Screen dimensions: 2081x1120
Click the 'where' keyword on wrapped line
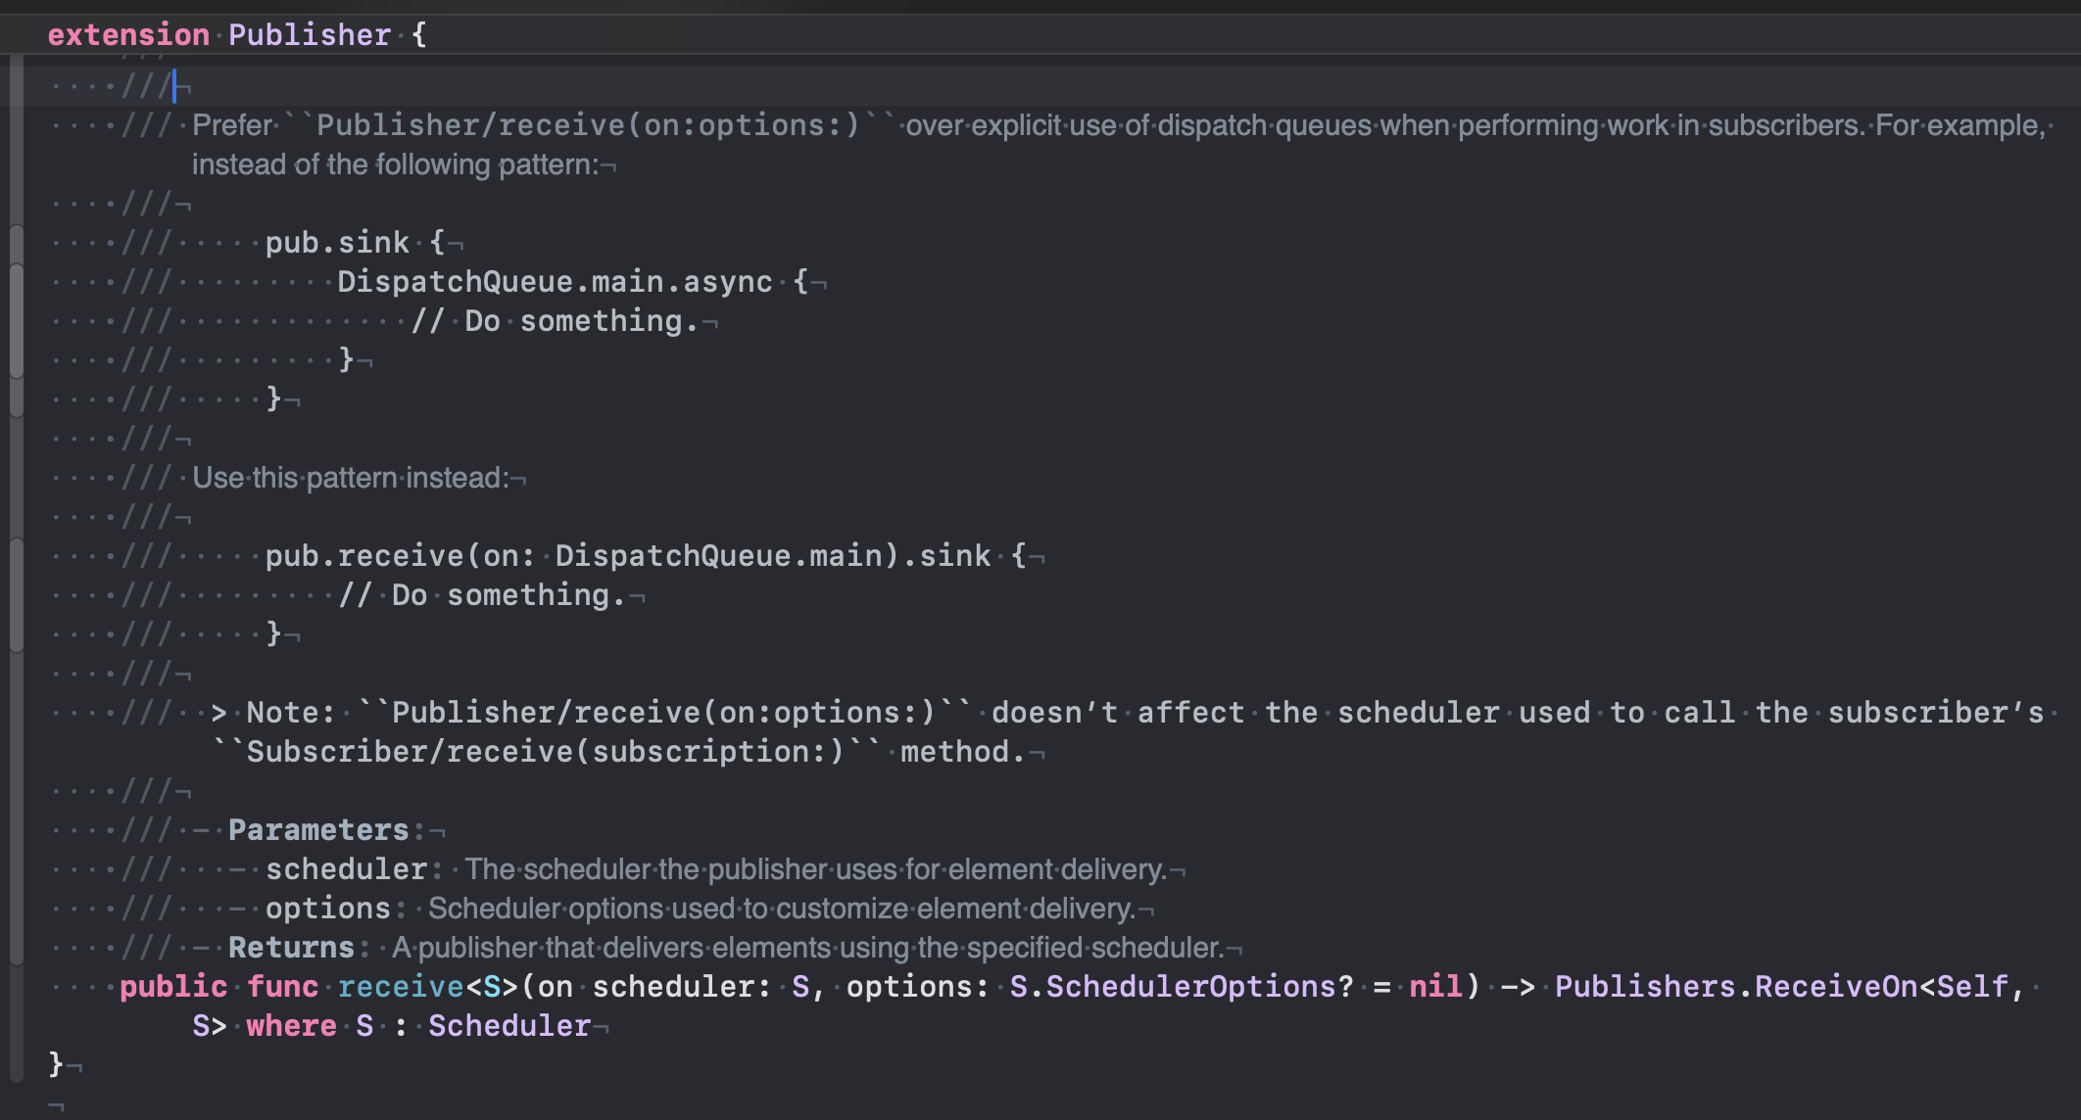tap(291, 1026)
